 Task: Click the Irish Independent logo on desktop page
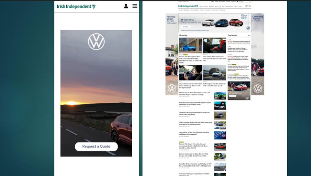coord(188,6)
